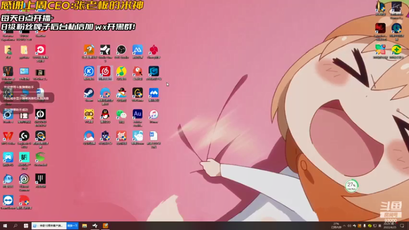Launch Ubisoft Connect swirl icon
Viewport: 409px width, 230px height.
[x=24, y=179]
